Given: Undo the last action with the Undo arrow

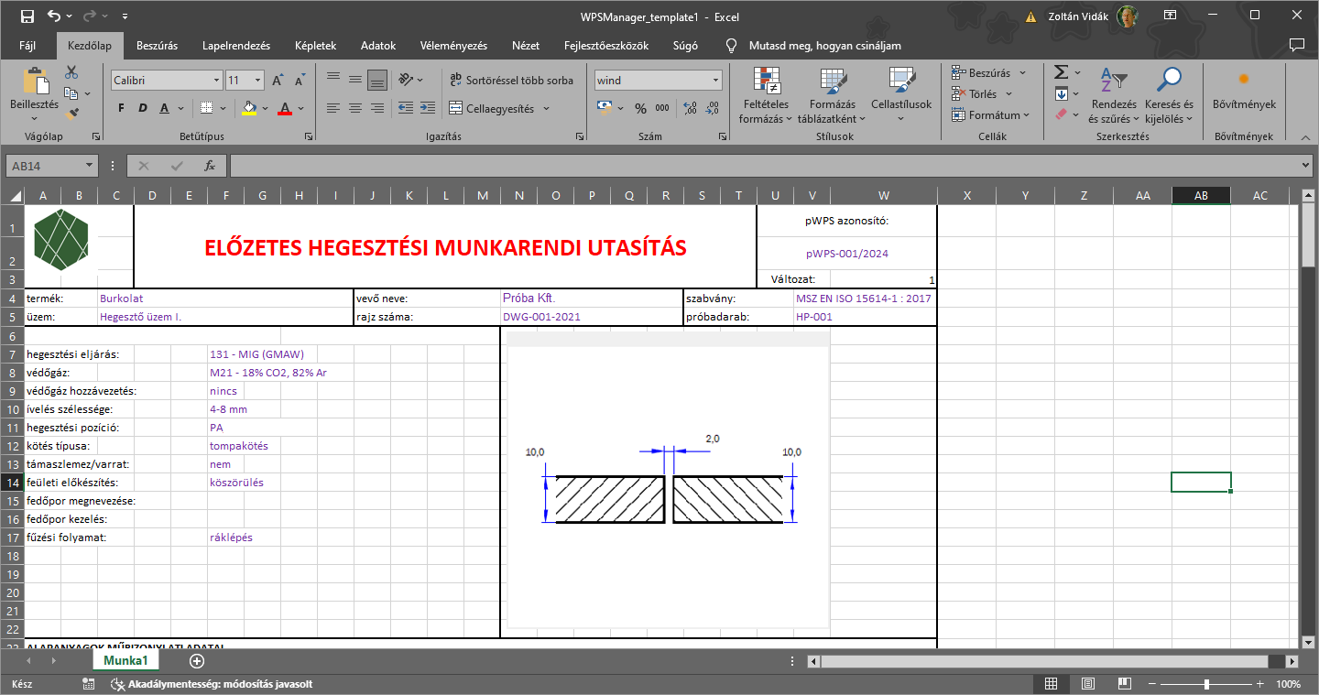Looking at the screenshot, I should (54, 16).
